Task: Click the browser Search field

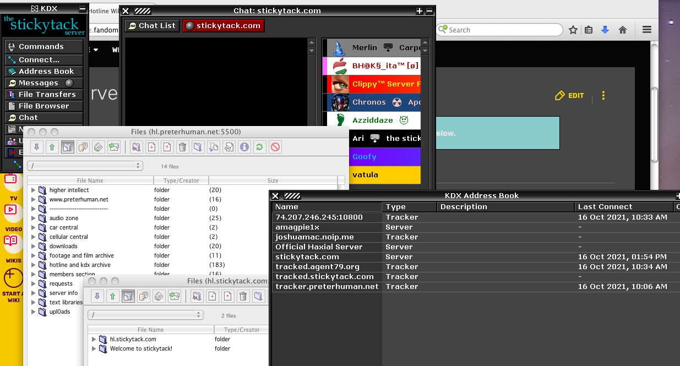Action: click(500, 30)
